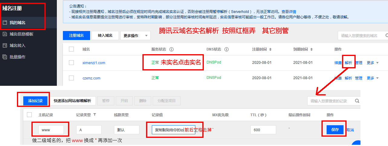The image size is (388, 146).
Task: Click the 域名转入 sidebar icon
Action: [x=5, y=45]
